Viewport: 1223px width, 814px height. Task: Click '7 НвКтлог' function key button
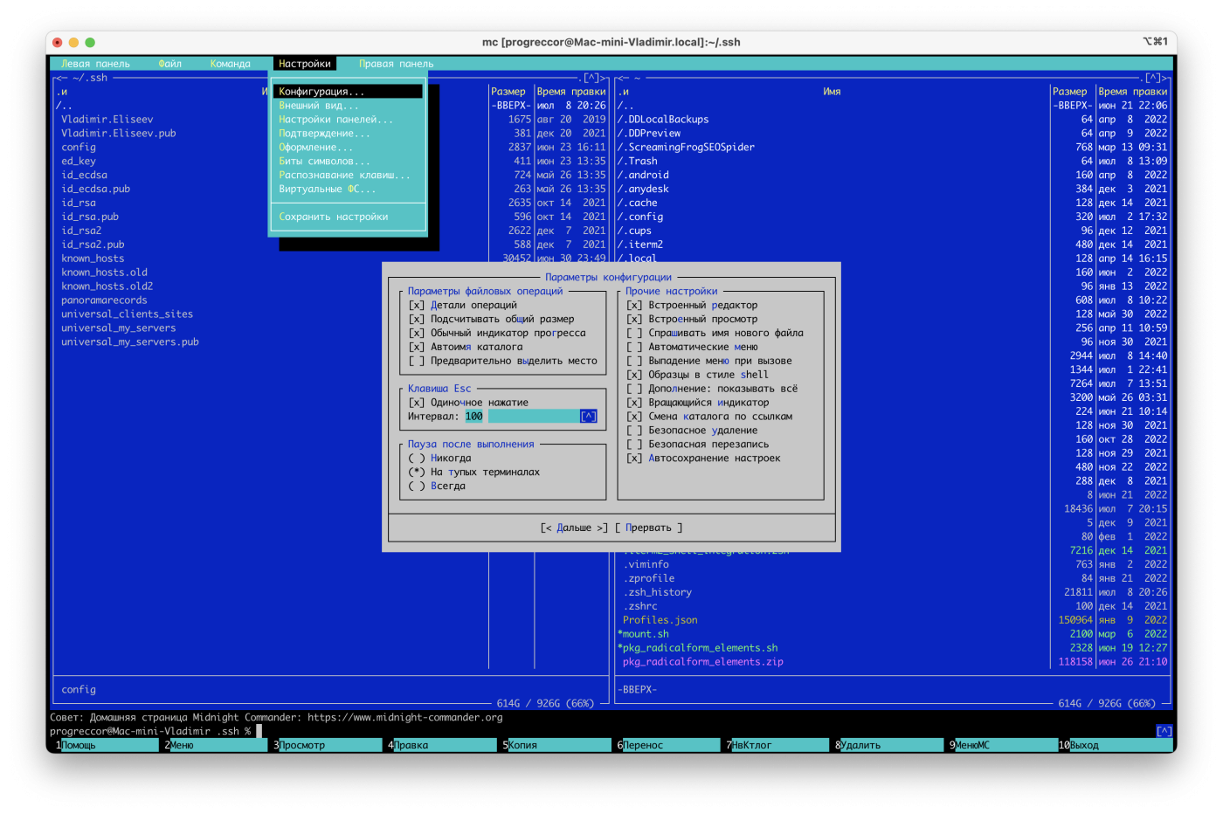click(777, 745)
